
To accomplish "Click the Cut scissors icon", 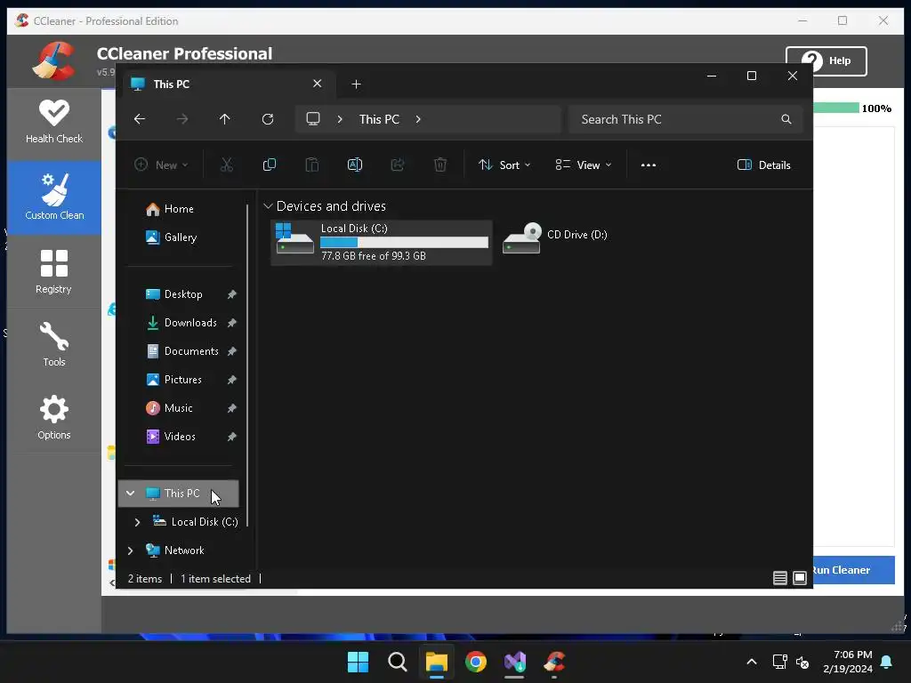I will [x=227, y=165].
